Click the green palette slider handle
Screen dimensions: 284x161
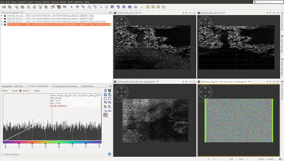tap(59, 143)
